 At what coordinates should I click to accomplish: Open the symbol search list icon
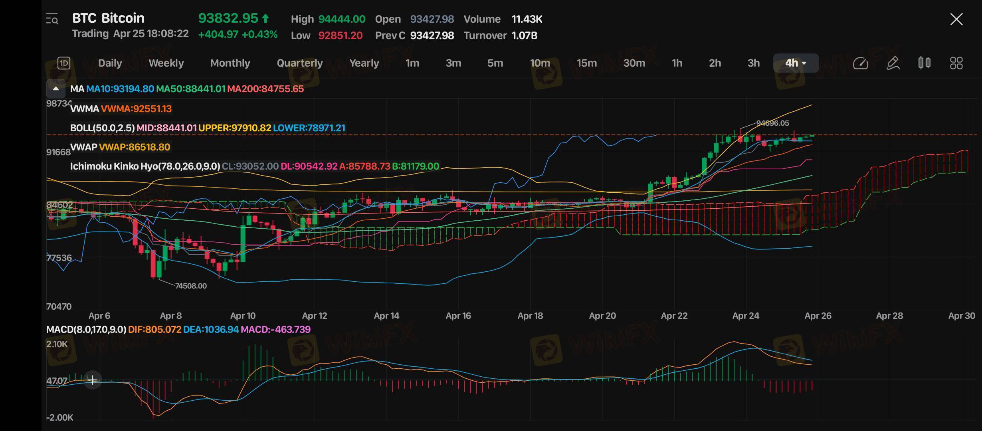[x=52, y=19]
